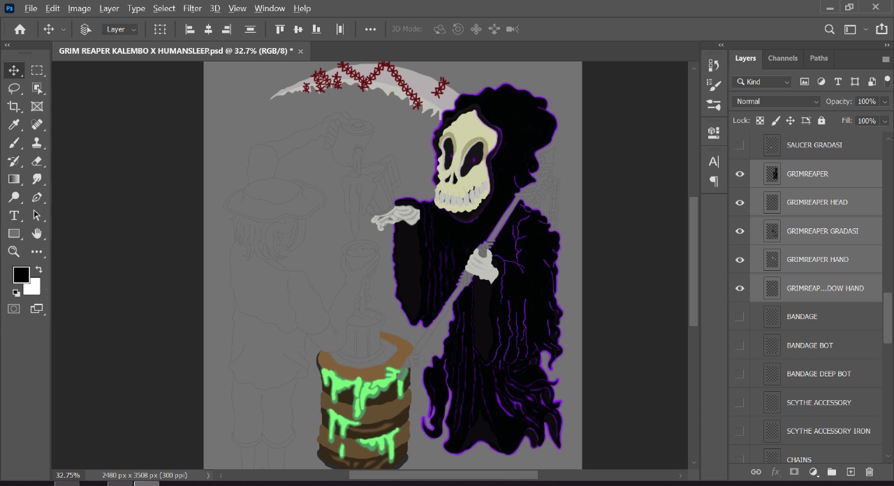Open the Move tool preset picker arrow
894x486 pixels.
(64, 29)
